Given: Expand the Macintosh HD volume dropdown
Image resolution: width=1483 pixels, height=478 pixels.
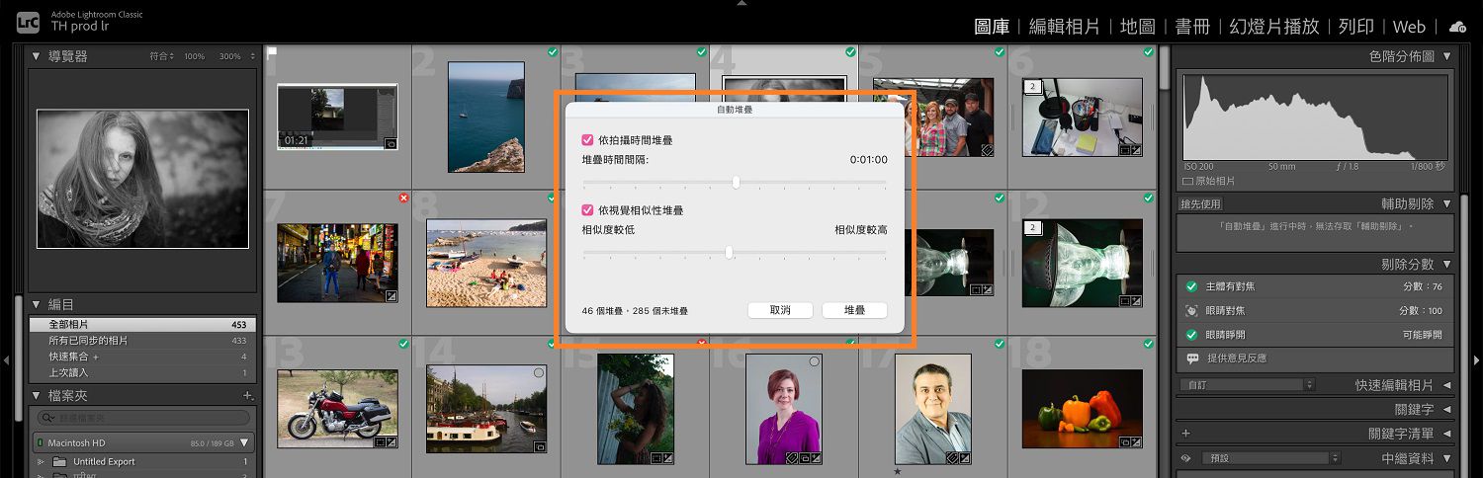Looking at the screenshot, I should [x=244, y=442].
